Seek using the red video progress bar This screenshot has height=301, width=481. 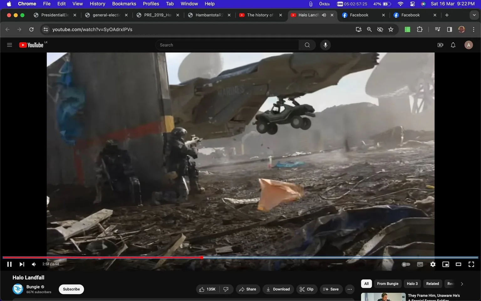201,257
